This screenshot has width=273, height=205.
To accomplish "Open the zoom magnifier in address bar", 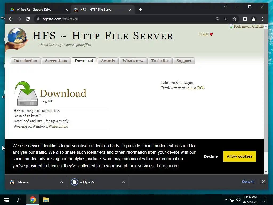I will pyautogui.click(x=218, y=19).
